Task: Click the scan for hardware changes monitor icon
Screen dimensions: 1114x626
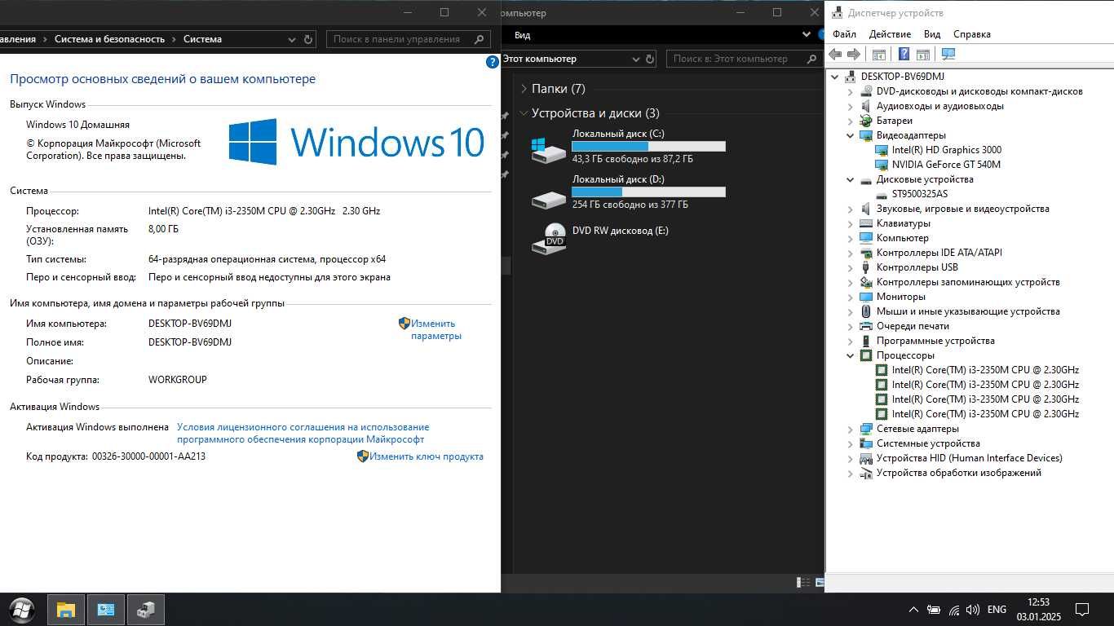Action: [x=948, y=54]
